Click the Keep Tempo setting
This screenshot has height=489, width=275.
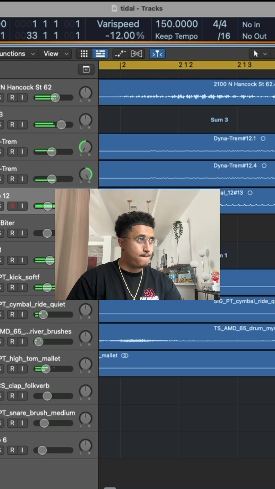pyautogui.click(x=176, y=36)
